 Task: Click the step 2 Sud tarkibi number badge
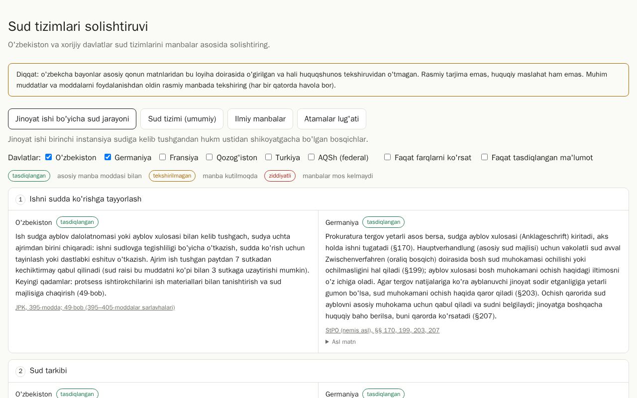(20, 371)
